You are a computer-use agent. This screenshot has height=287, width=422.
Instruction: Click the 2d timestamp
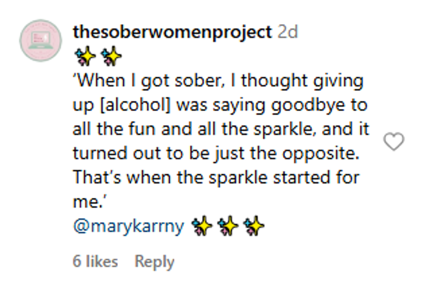point(288,32)
